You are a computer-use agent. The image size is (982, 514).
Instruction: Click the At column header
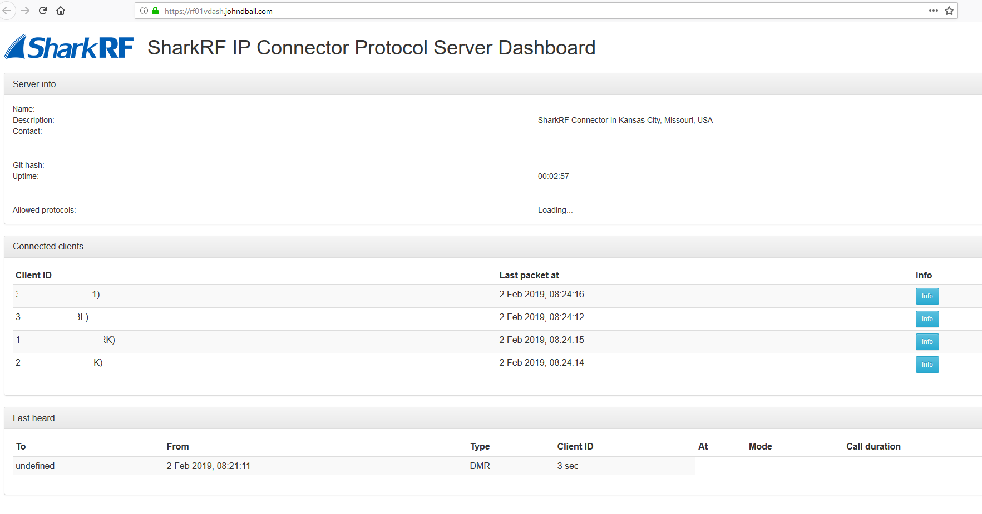pos(703,446)
